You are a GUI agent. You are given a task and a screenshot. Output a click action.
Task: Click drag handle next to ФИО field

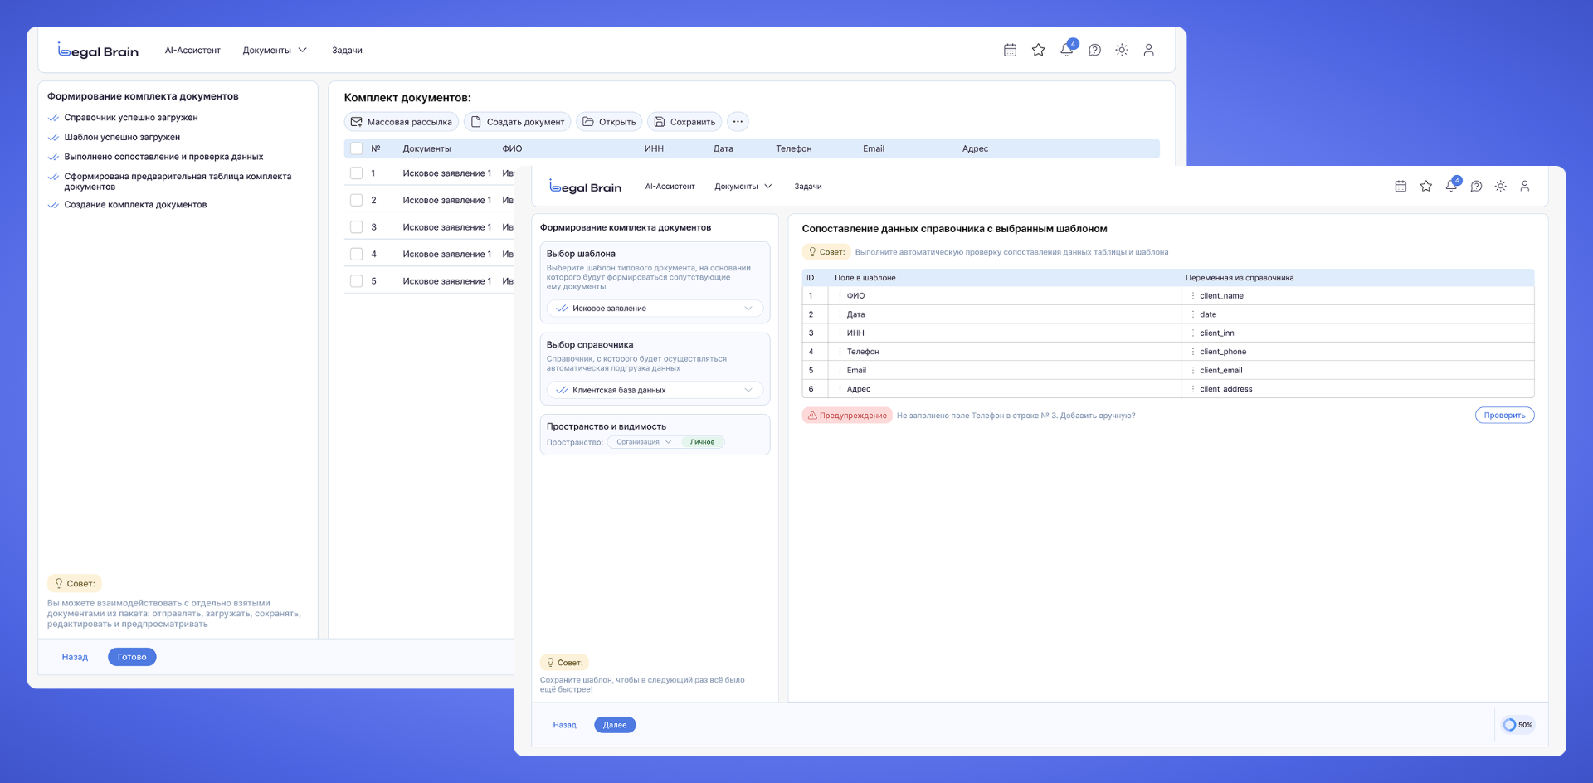click(840, 296)
